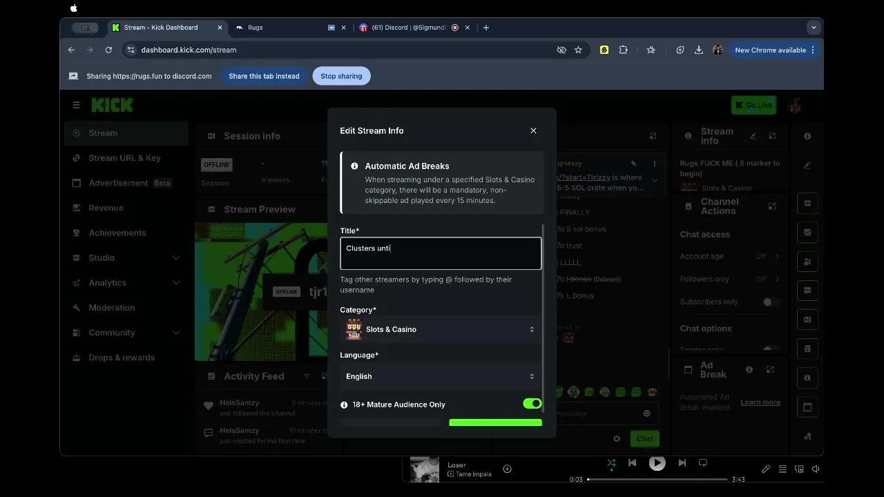Open Chrome downloads

[699, 50]
